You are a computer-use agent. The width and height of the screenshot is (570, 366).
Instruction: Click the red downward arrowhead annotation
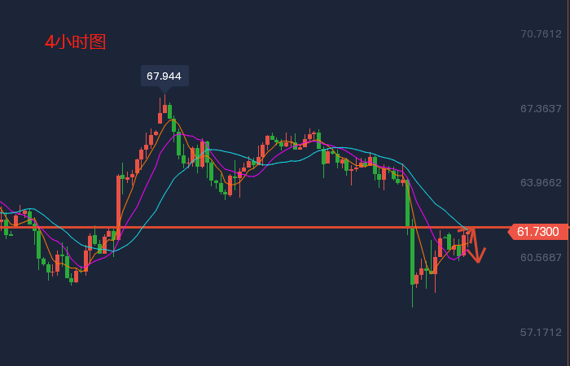point(477,257)
